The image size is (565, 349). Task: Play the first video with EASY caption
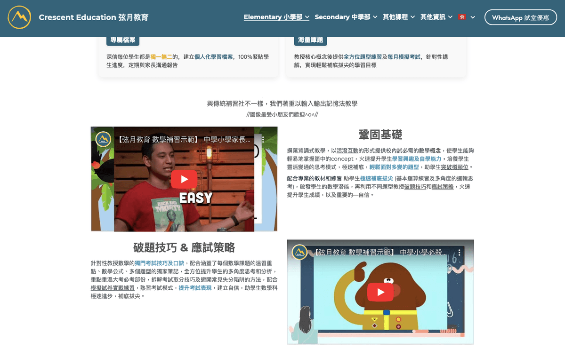tap(184, 179)
